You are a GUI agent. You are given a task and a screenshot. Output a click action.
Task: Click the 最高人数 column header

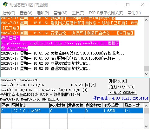134,105
